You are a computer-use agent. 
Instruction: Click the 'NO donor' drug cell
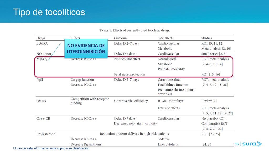[44, 54]
